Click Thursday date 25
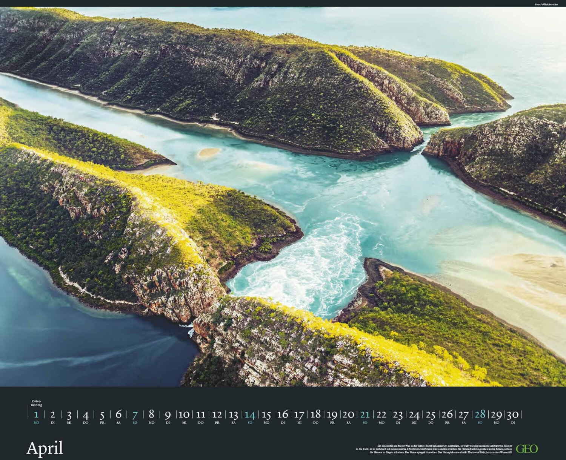 431,415
